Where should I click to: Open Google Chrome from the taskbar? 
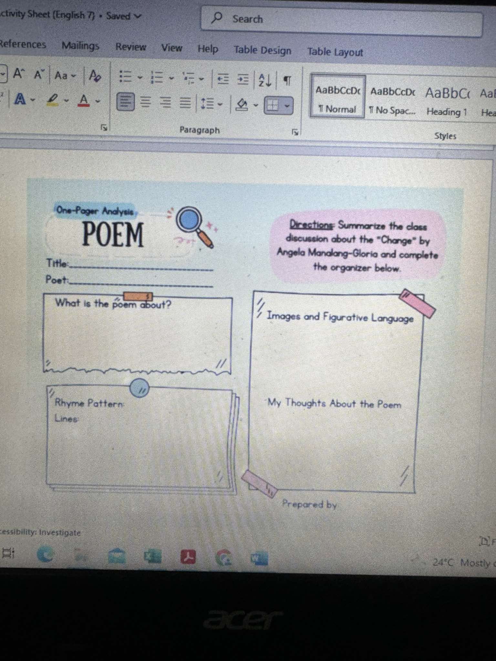pos(224,558)
